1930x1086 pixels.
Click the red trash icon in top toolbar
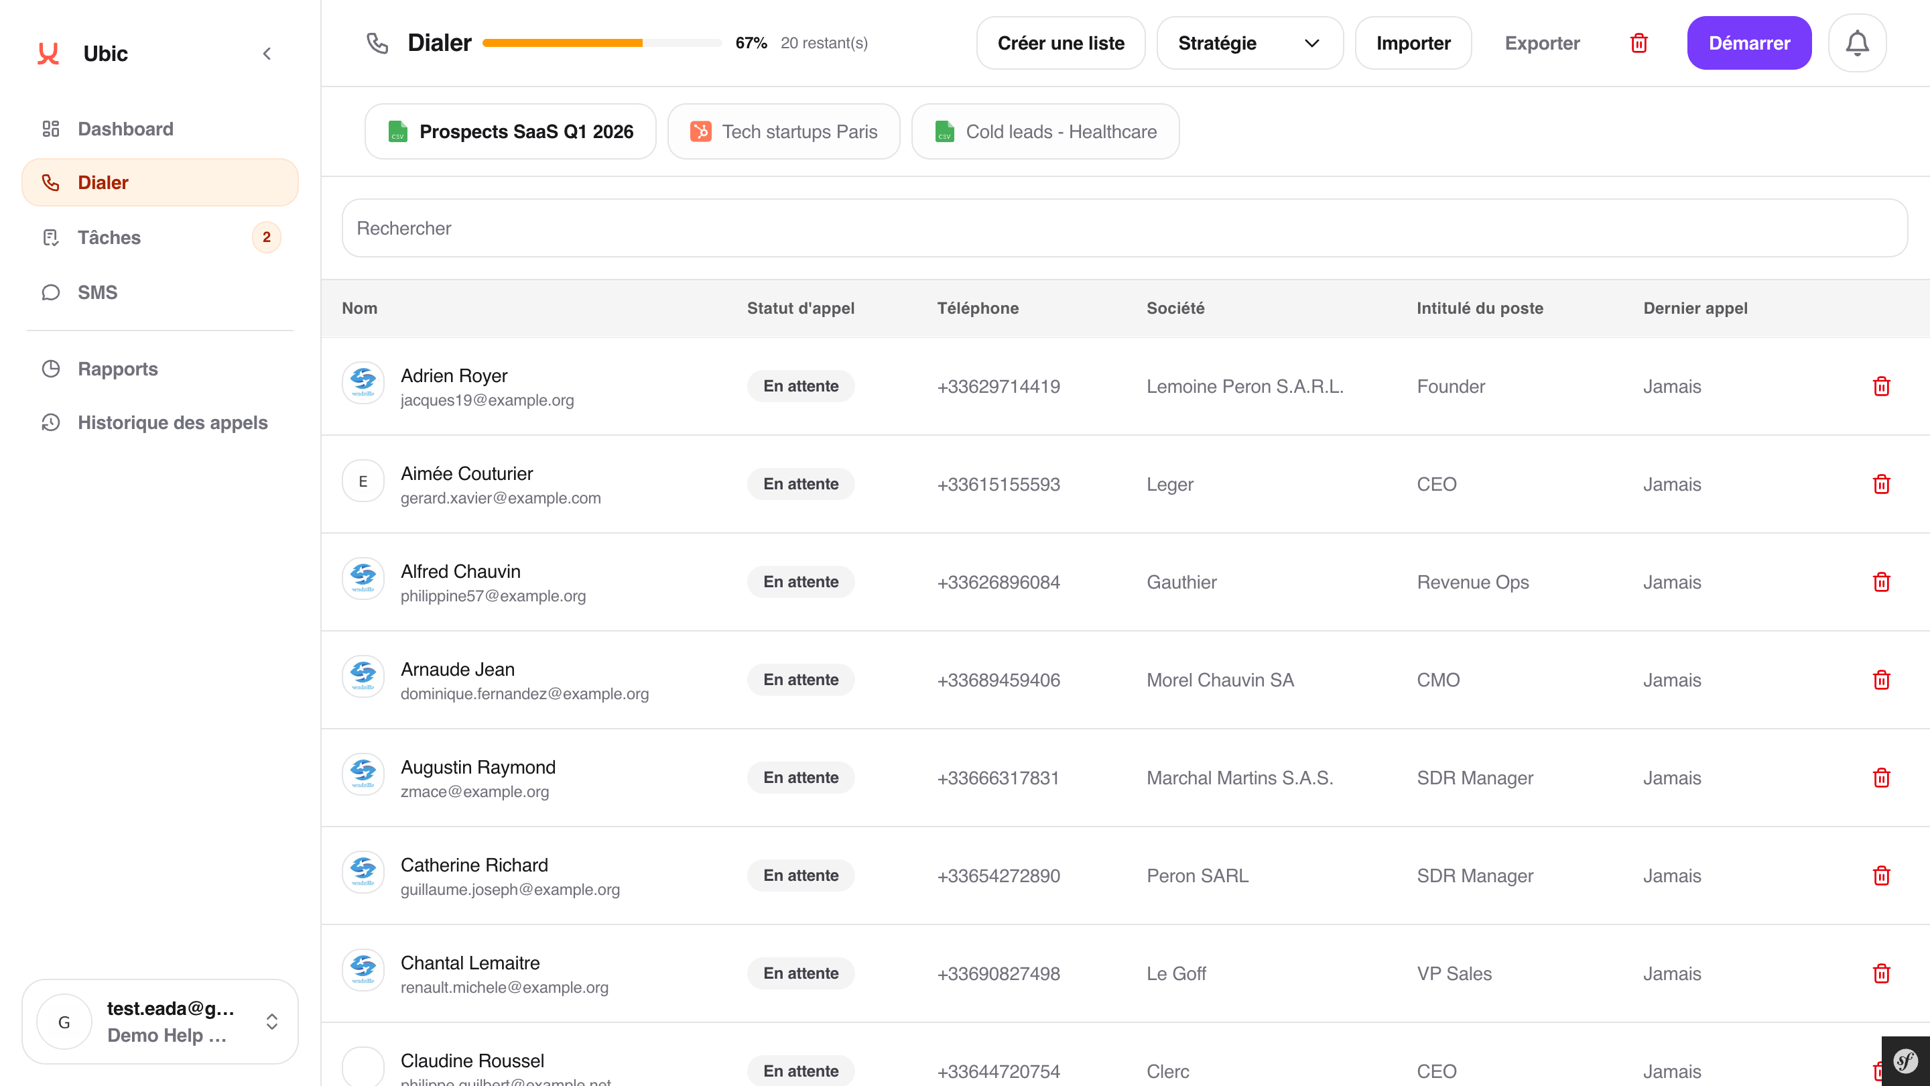(1638, 44)
